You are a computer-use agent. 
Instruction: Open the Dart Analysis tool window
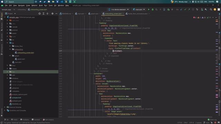click(x=48, y=120)
